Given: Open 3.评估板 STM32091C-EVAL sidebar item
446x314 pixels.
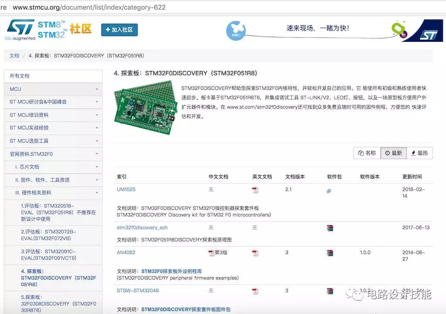Looking at the screenshot, I should 53,255.
